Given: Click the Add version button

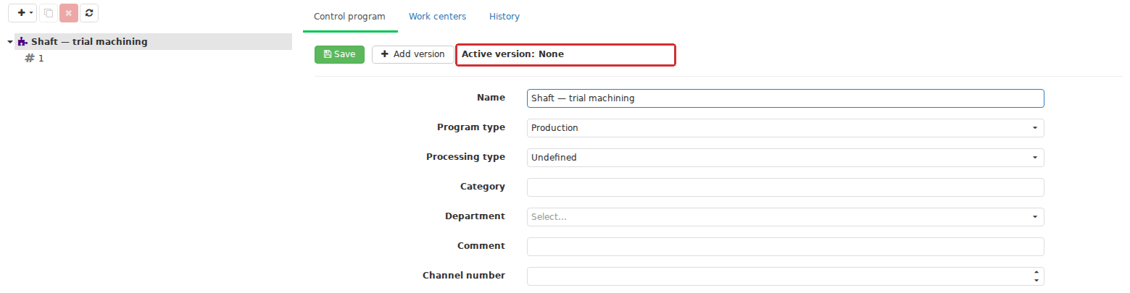Looking at the screenshot, I should [412, 54].
